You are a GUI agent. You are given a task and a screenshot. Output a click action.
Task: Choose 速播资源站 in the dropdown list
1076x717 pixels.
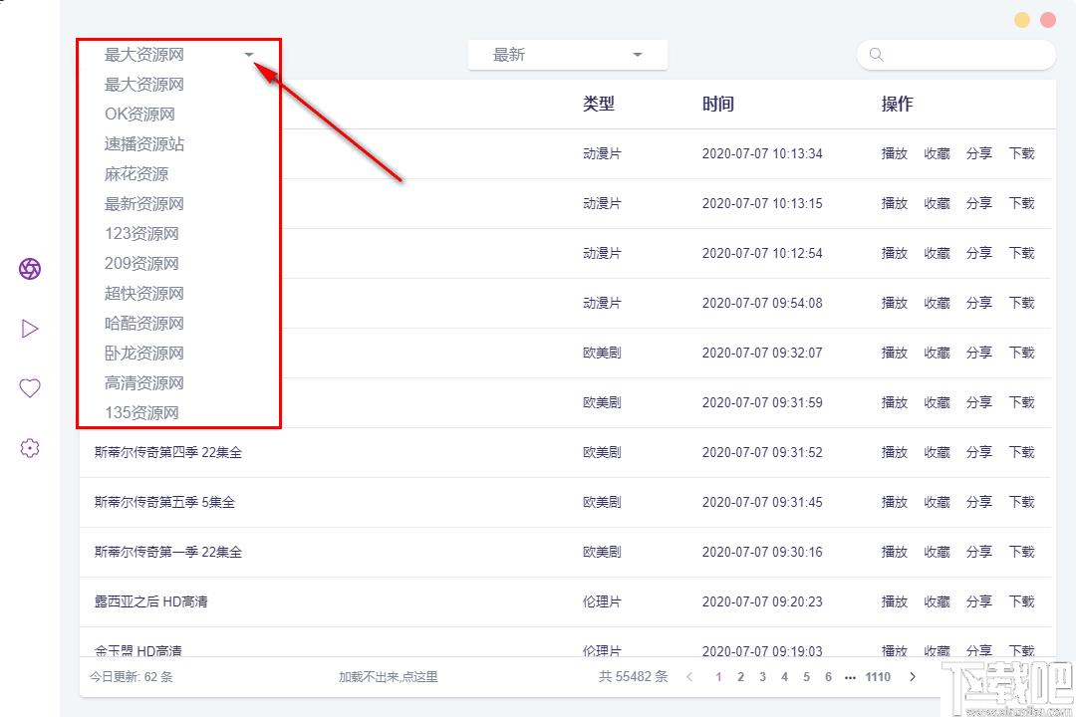[144, 144]
